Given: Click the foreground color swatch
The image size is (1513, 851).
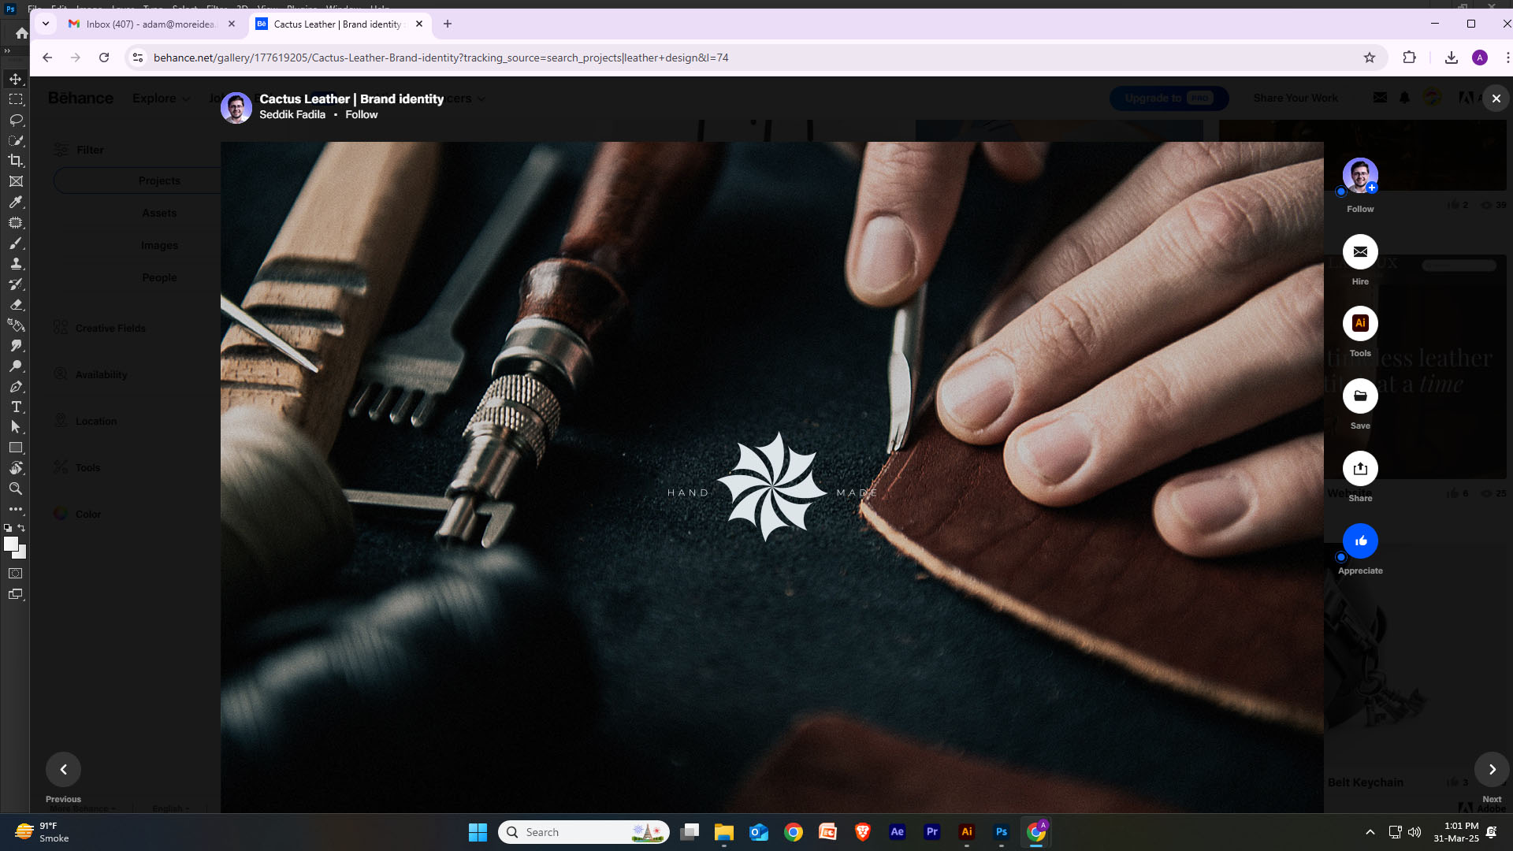Looking at the screenshot, I should 10,544.
